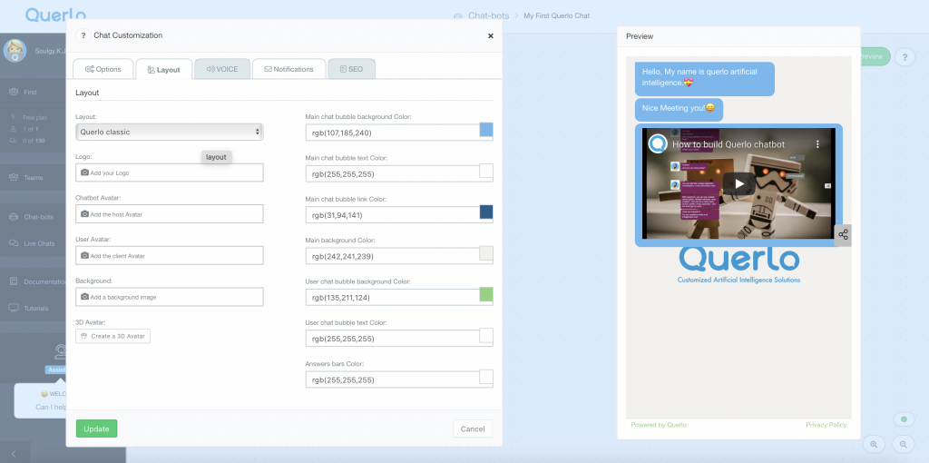Click the background help question mark button

[x=905, y=57]
